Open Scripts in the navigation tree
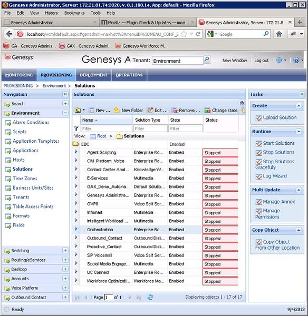The width and height of the screenshot is (308, 316). (x=20, y=132)
